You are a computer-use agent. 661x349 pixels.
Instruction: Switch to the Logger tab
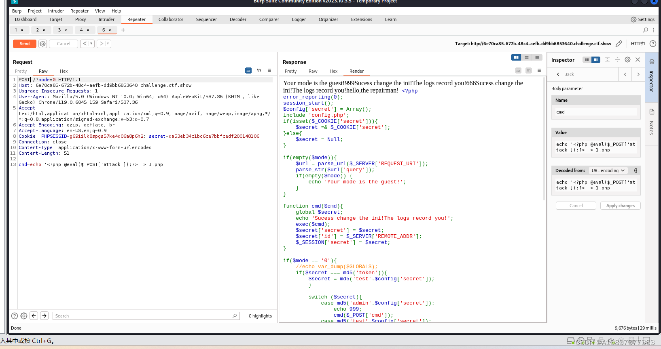tap(299, 19)
